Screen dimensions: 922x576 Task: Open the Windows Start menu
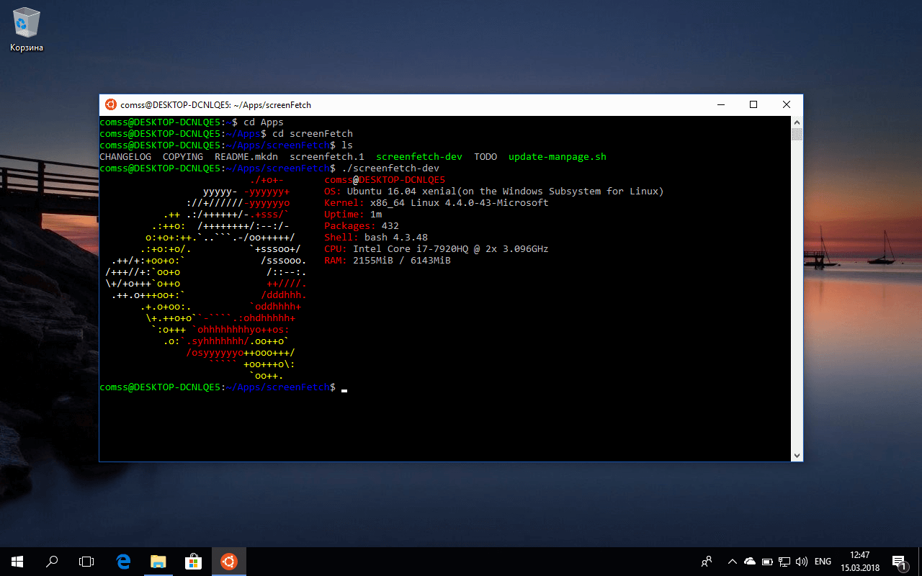coord(17,561)
